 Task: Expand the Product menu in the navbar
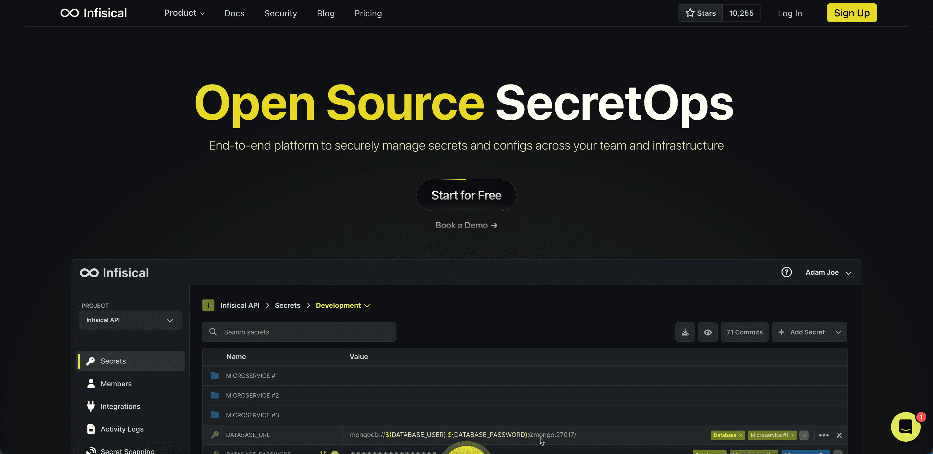(185, 13)
